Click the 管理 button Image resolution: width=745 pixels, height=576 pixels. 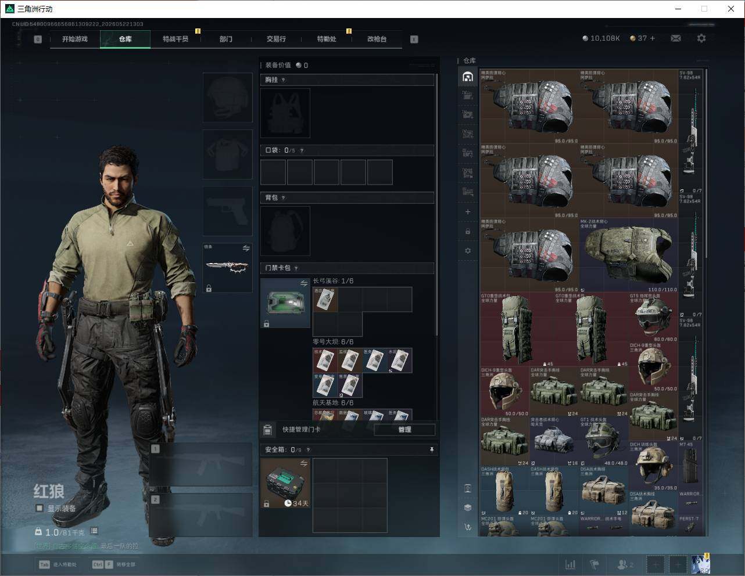(404, 430)
